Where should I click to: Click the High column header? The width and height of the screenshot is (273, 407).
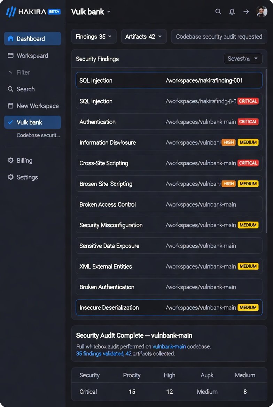(170, 375)
